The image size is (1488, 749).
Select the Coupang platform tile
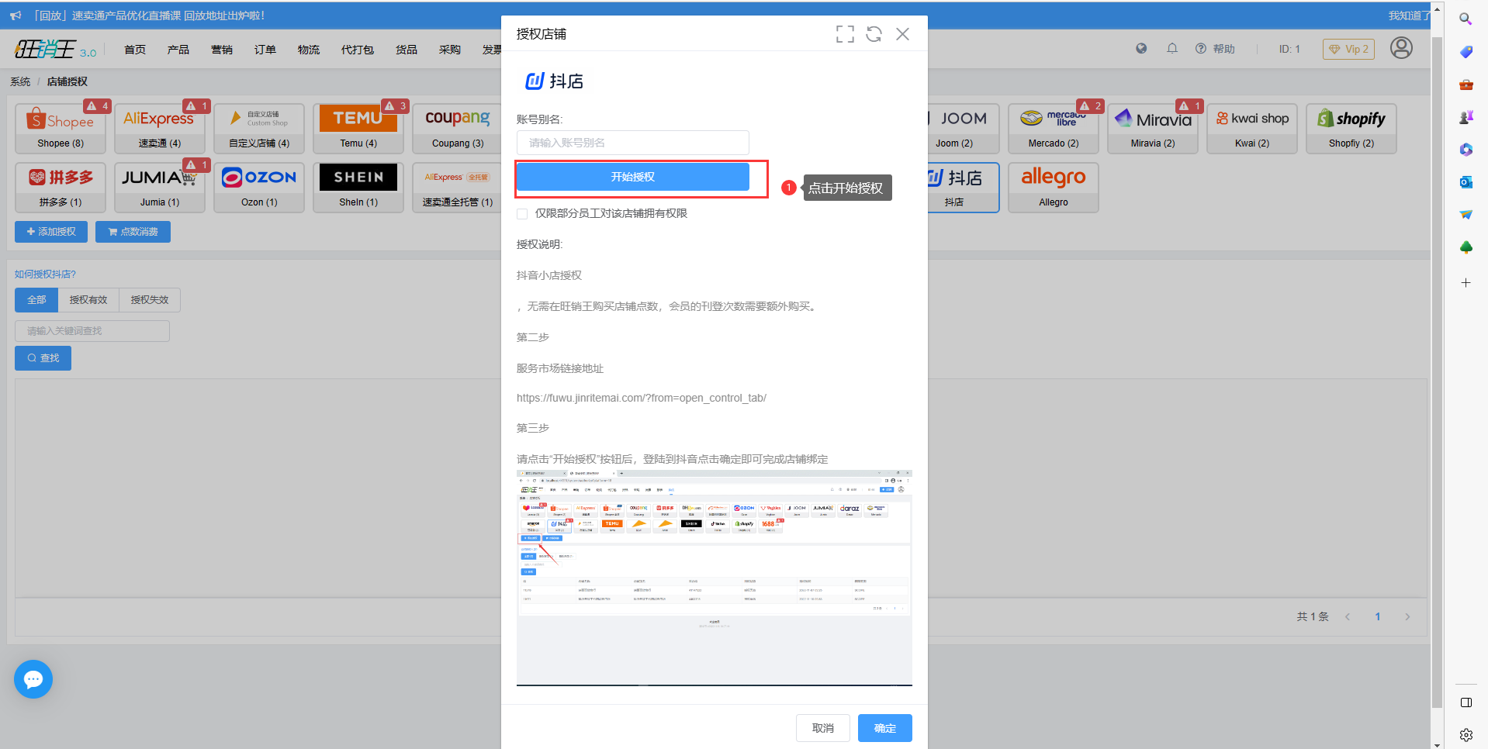[458, 129]
